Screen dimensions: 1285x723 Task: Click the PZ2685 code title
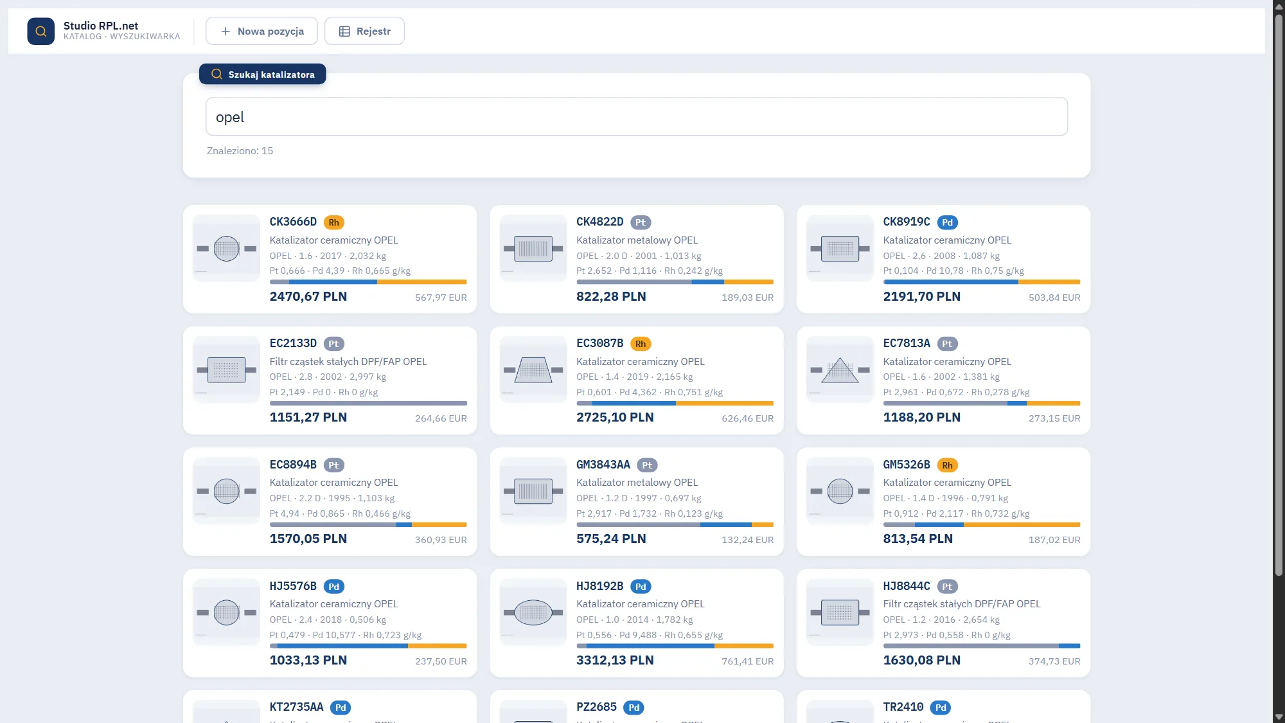[596, 707]
